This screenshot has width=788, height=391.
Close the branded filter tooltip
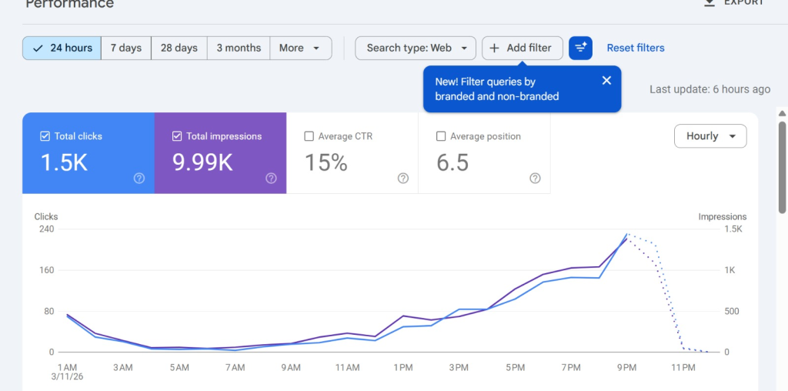coord(606,80)
